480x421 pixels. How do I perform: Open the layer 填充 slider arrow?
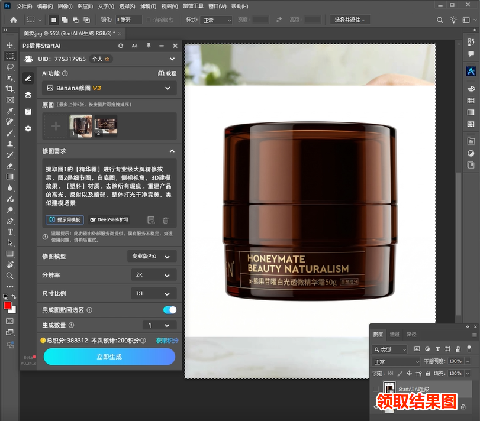point(468,373)
